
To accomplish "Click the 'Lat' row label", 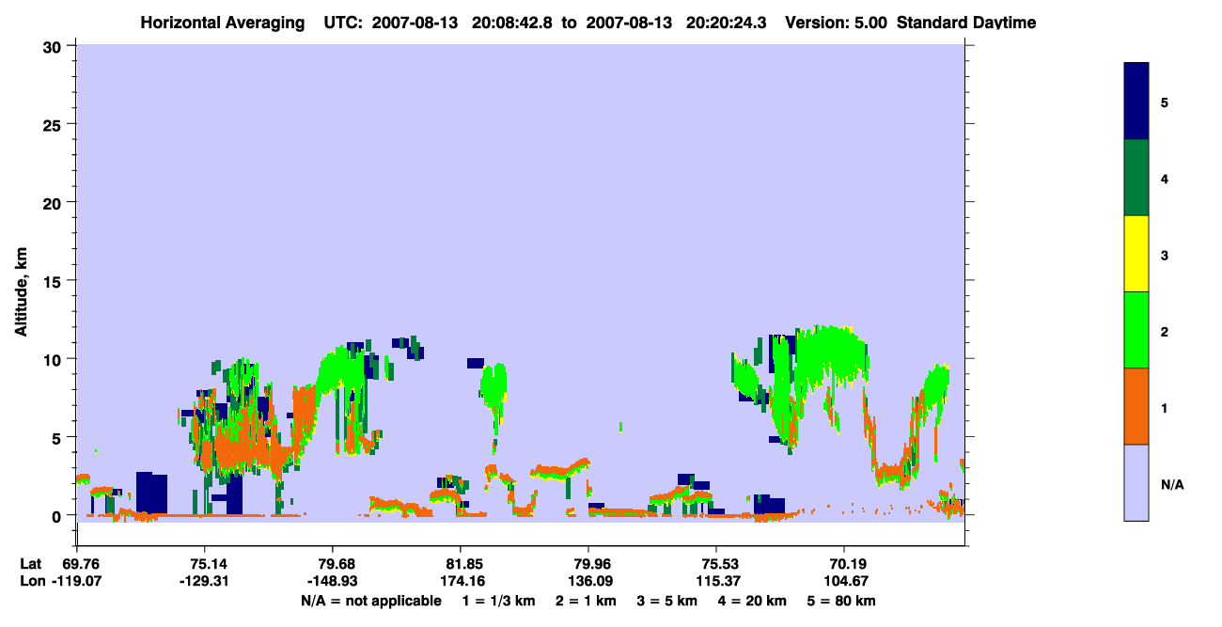I will pyautogui.click(x=31, y=563).
